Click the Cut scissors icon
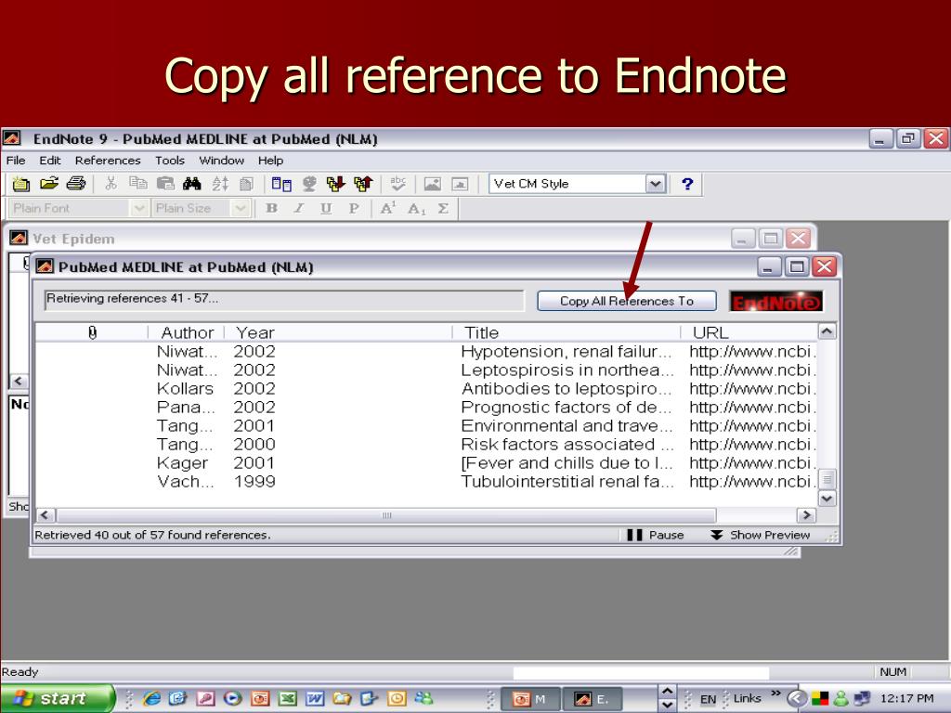The width and height of the screenshot is (951, 713). [x=111, y=183]
